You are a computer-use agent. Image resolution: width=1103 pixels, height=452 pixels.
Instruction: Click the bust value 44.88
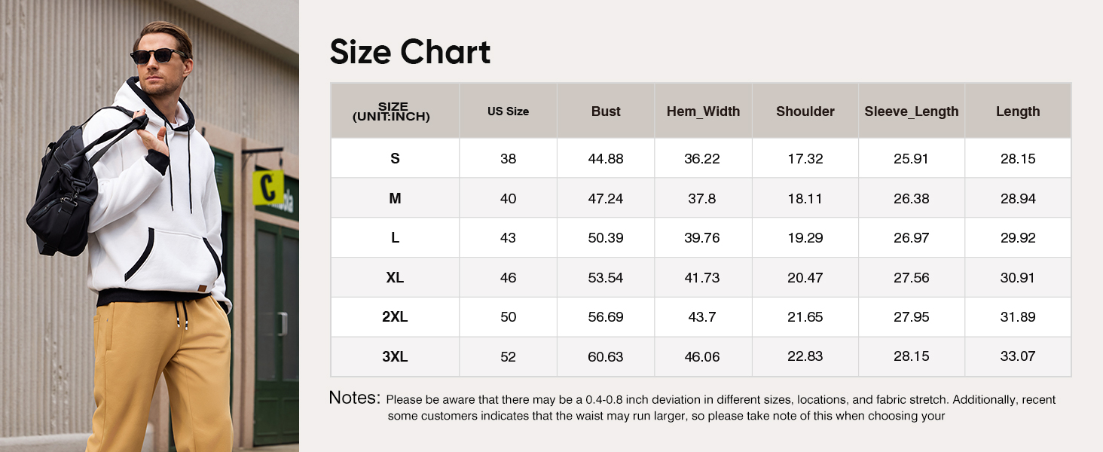[606, 159]
